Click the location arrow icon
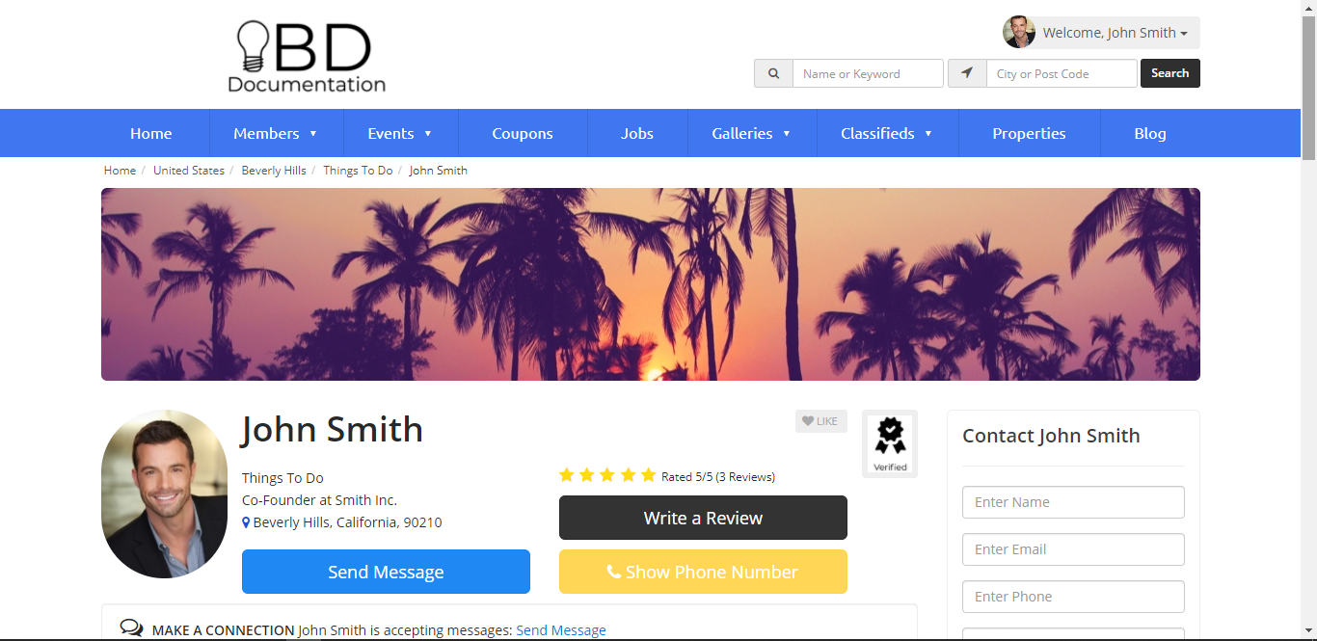1317x641 pixels. click(x=967, y=73)
